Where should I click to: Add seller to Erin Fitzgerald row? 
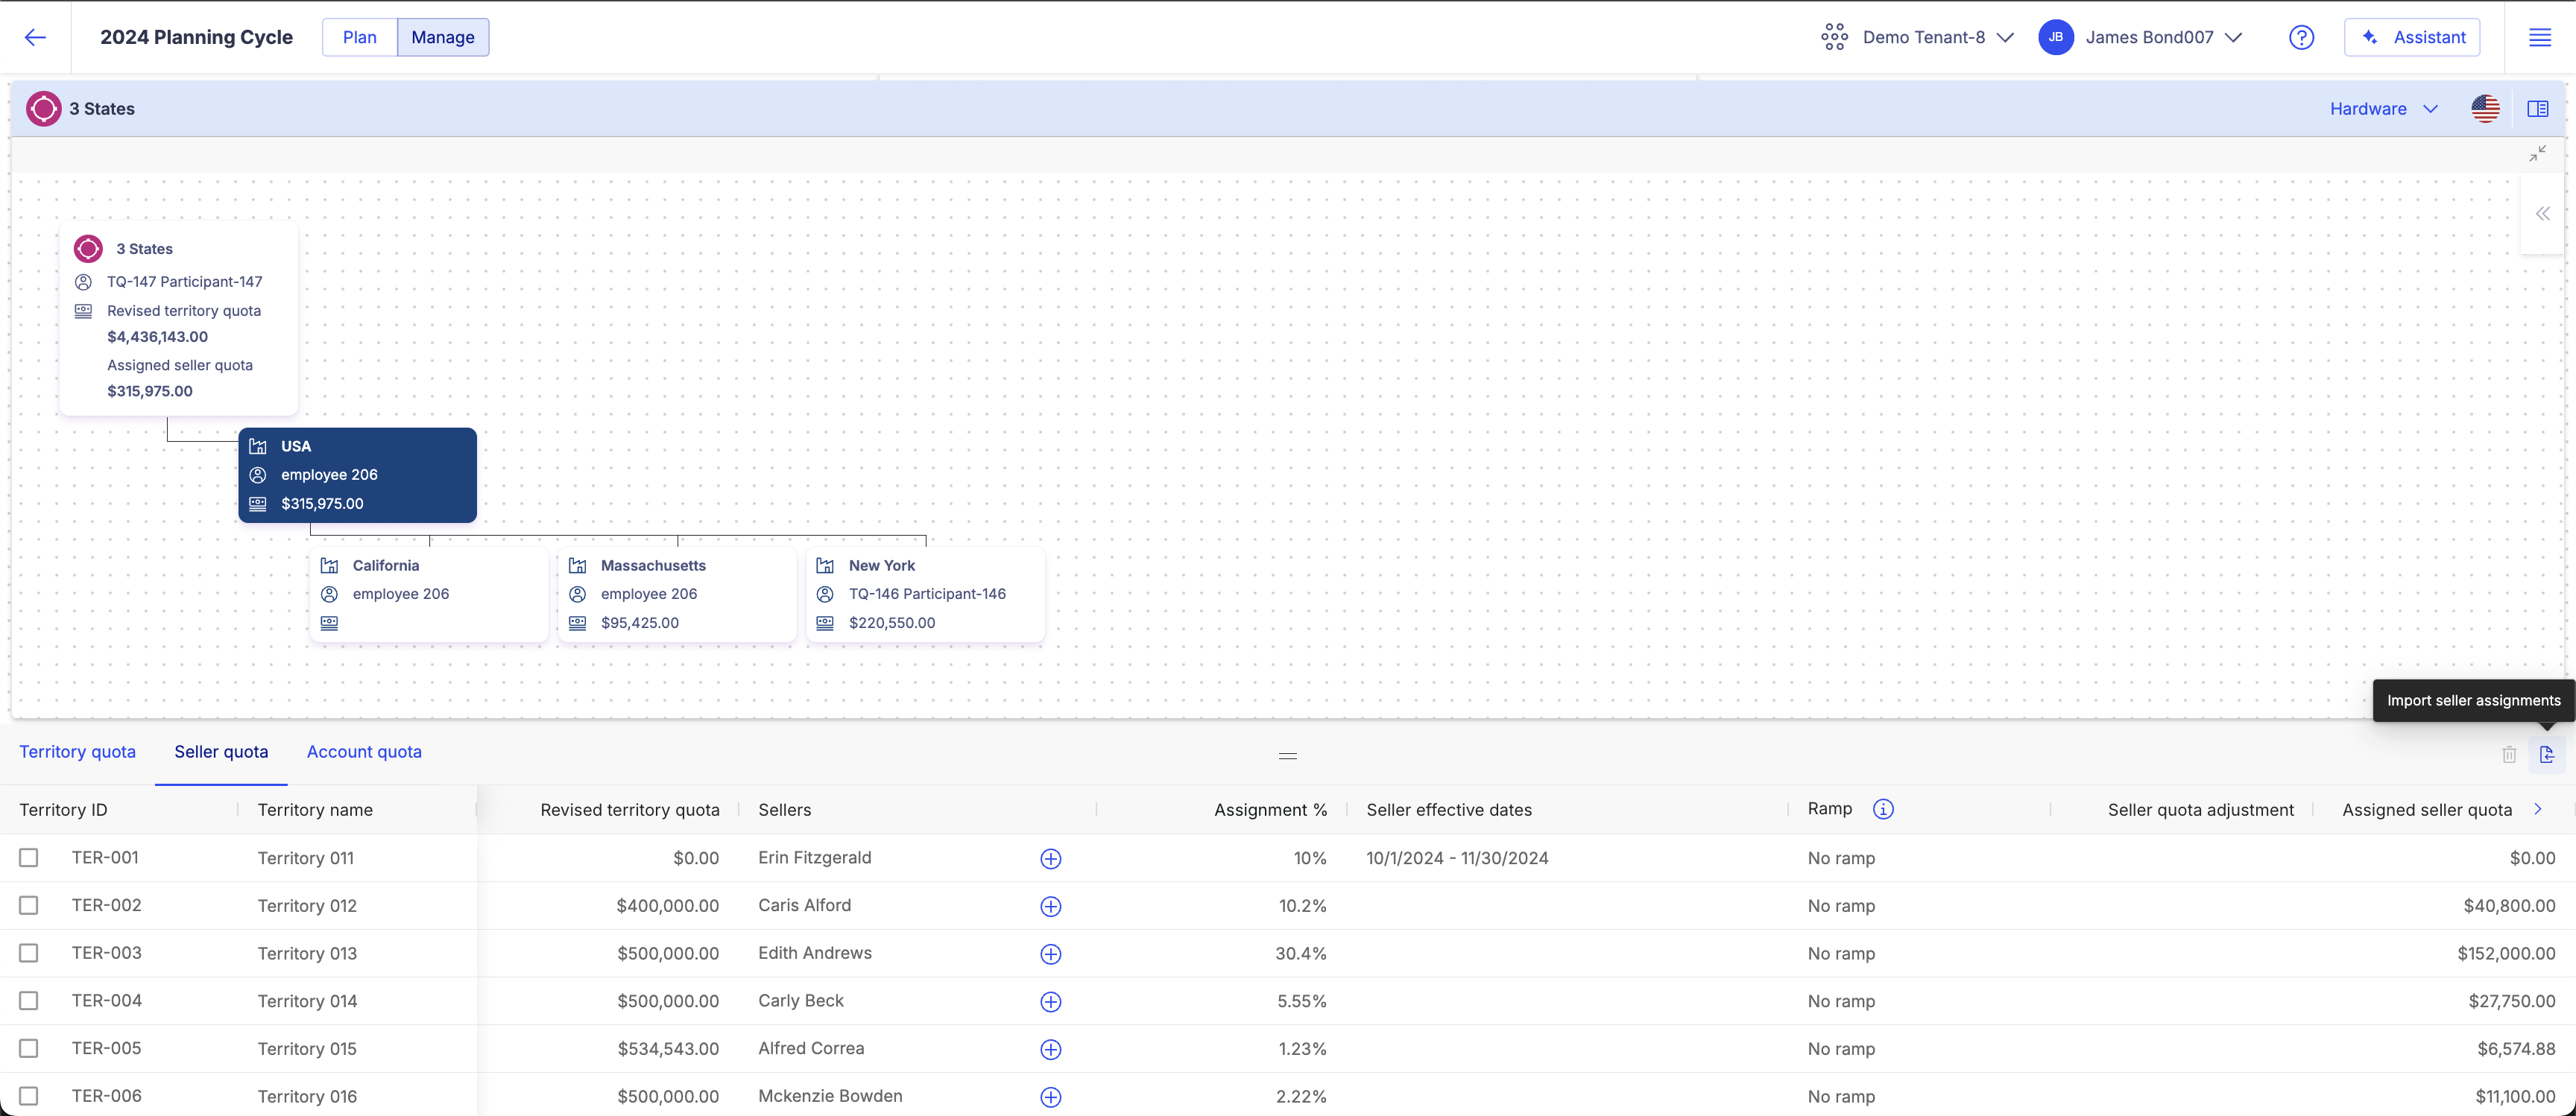coord(1050,858)
